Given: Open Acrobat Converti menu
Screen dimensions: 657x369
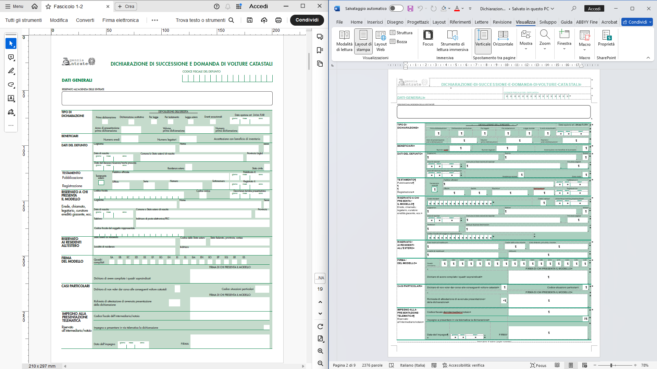Looking at the screenshot, I should (x=85, y=20).
